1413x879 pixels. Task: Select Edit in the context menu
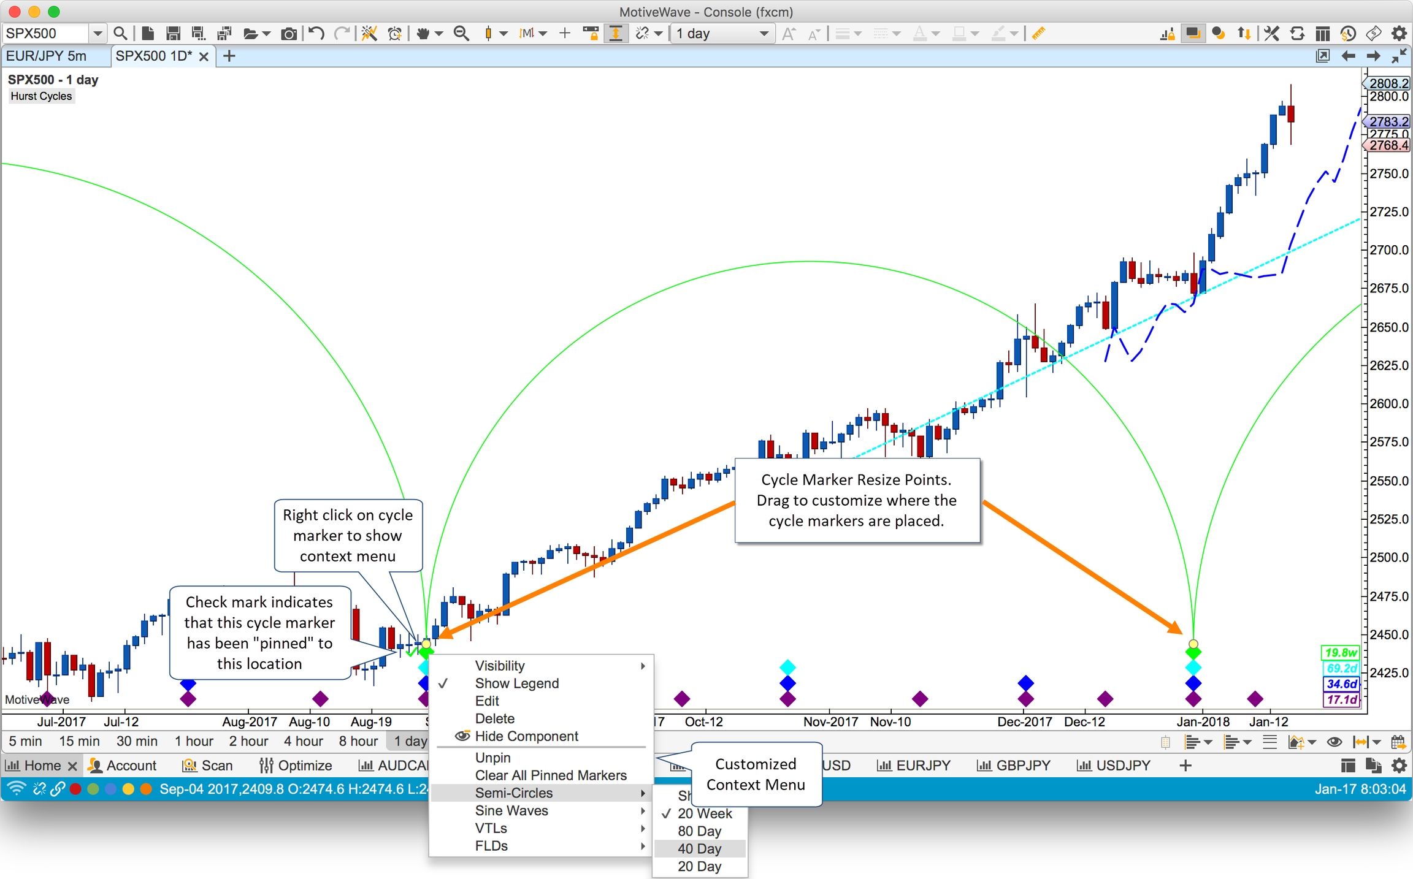487,701
